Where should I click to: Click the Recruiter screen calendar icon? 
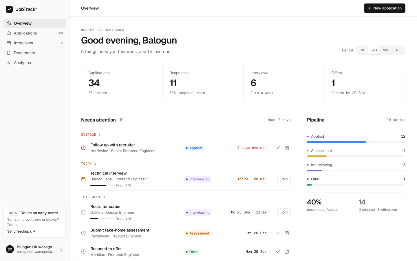[83, 212]
